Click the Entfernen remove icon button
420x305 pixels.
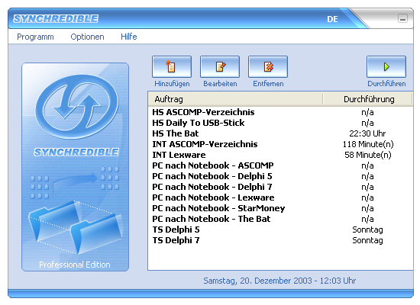pos(268,66)
